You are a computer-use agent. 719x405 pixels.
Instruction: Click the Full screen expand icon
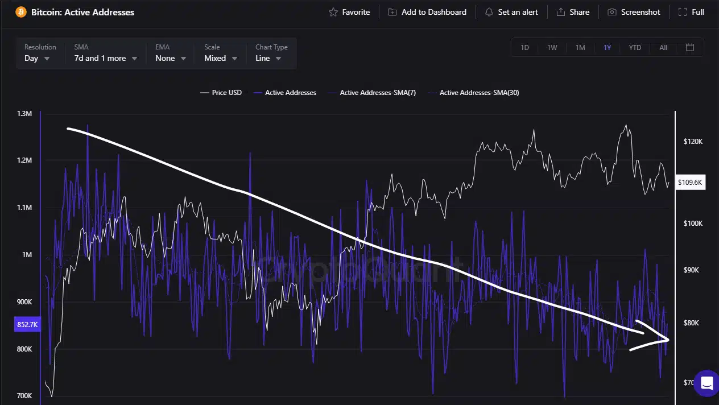coord(682,12)
